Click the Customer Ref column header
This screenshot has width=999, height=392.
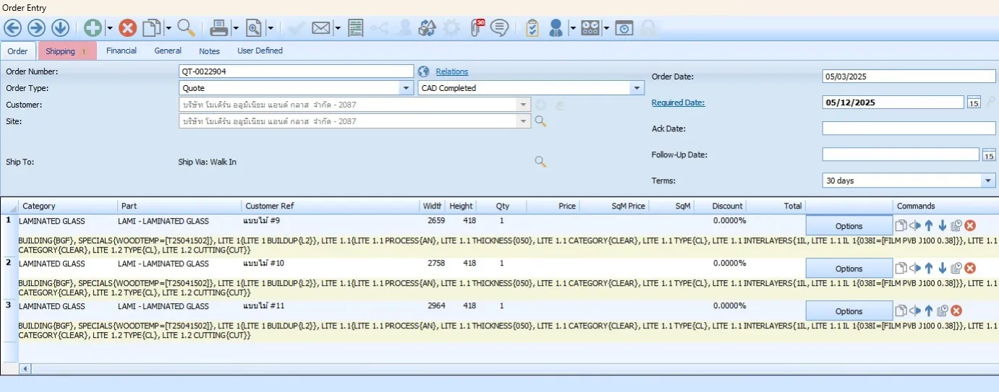[330, 206]
